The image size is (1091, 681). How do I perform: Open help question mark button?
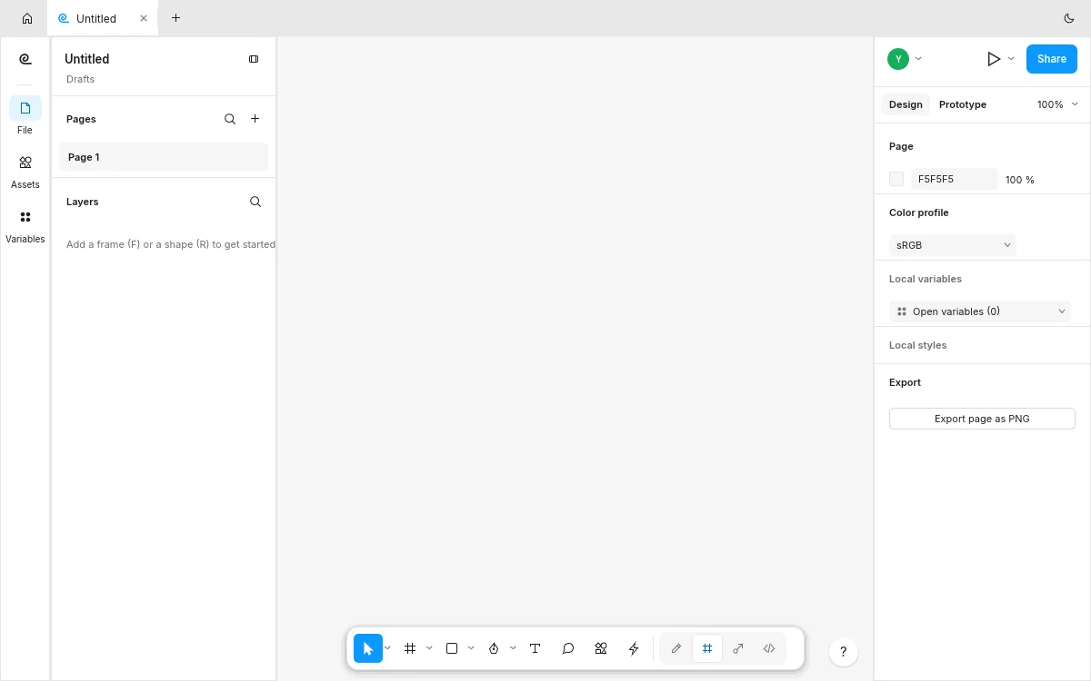[844, 652]
